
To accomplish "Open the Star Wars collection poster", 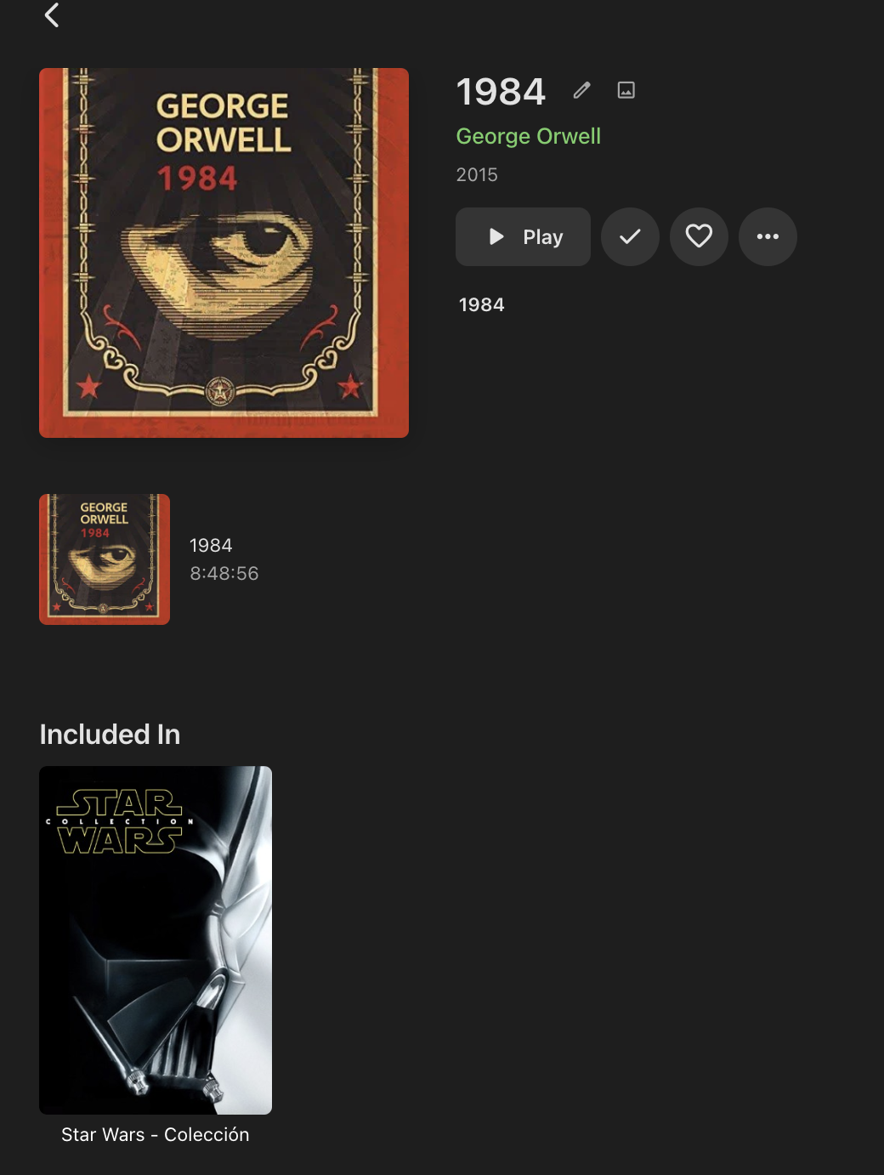I will click(x=156, y=940).
